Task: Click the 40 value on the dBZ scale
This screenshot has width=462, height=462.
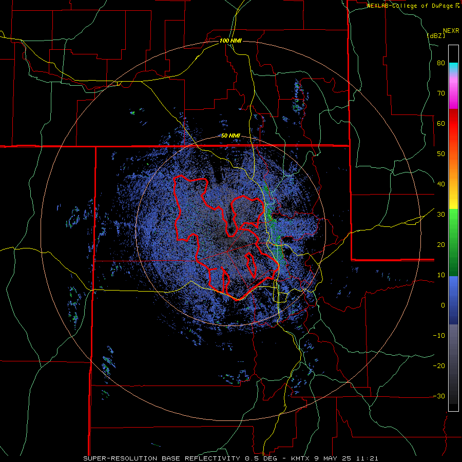Action: tap(441, 184)
